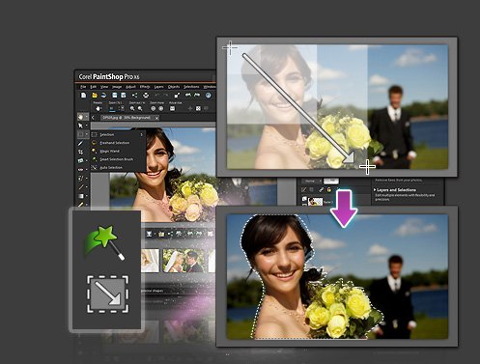Select the Crop tool

click(80, 152)
